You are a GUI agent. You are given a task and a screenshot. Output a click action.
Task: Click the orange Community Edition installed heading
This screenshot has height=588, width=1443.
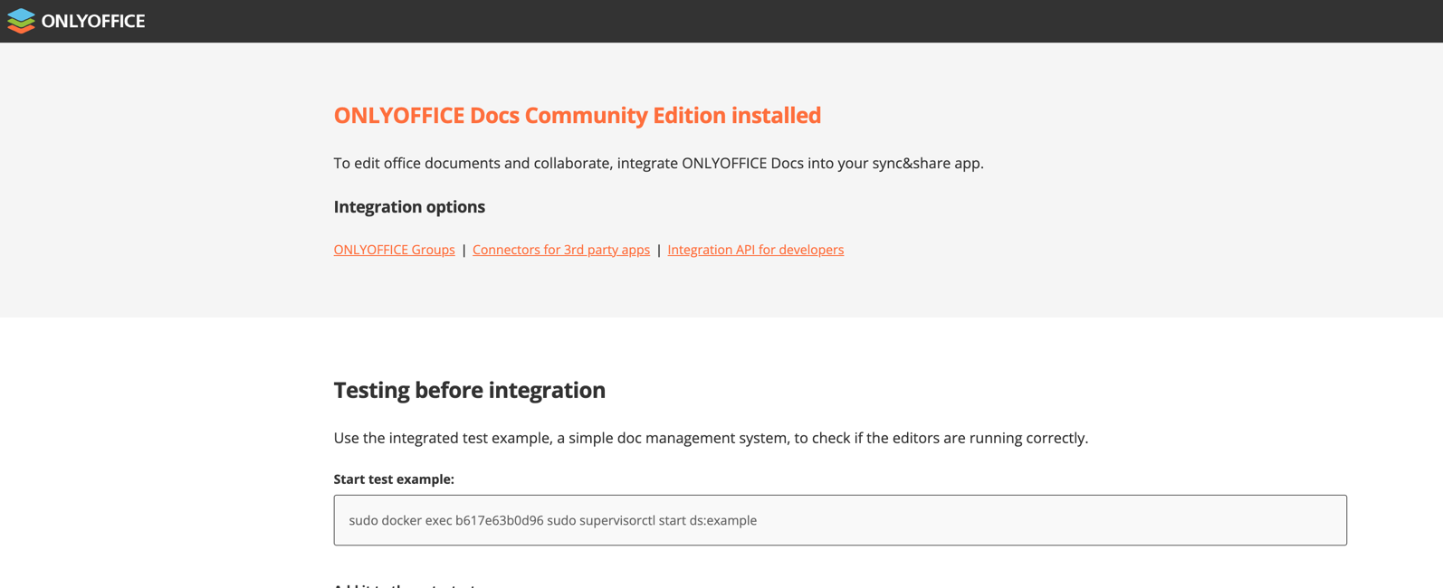(577, 116)
